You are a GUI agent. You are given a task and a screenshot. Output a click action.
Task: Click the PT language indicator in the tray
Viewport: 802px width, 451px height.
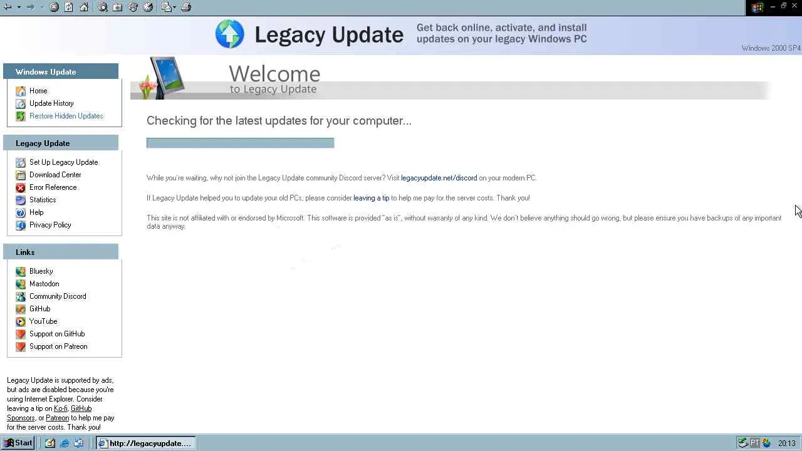[x=754, y=443]
